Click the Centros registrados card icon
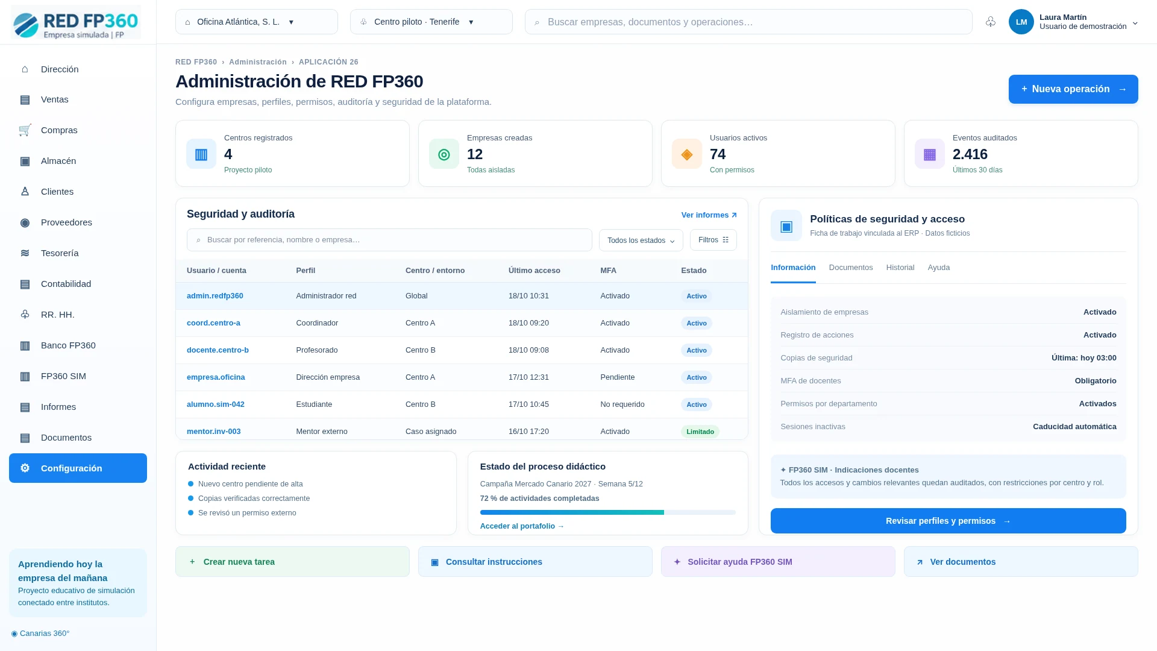 [201, 154]
